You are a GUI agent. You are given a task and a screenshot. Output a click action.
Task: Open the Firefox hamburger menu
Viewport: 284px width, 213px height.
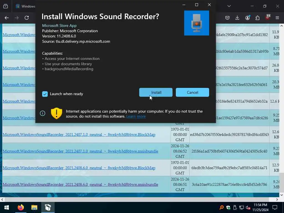277,18
